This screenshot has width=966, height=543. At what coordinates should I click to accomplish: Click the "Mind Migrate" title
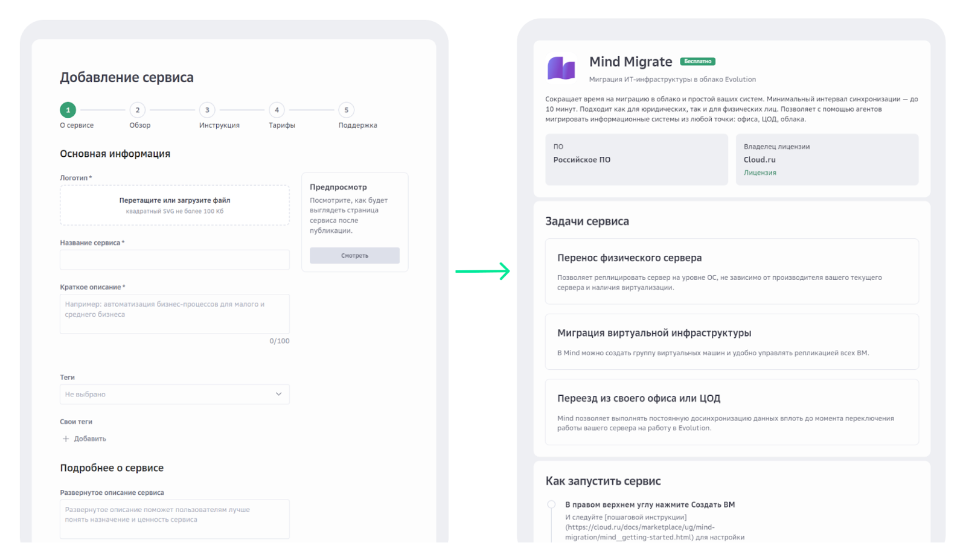(x=630, y=62)
